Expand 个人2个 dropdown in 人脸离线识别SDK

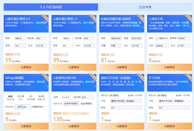[x=67, y=97]
